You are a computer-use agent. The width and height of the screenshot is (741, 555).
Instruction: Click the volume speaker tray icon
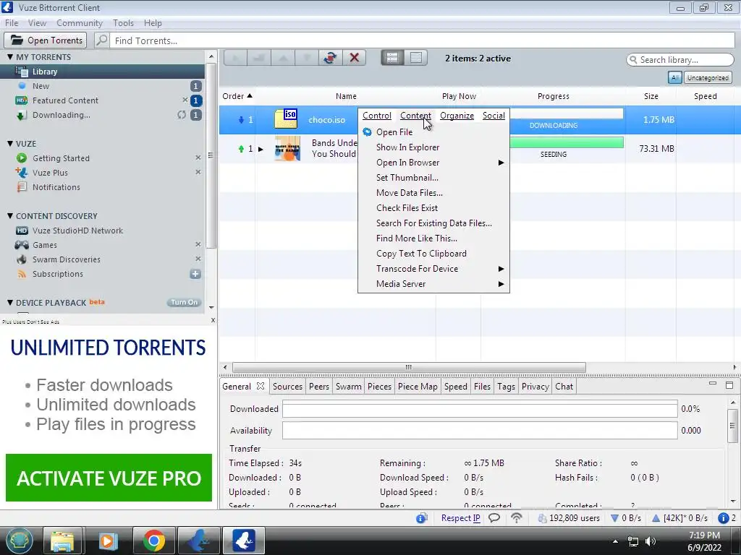(x=651, y=541)
